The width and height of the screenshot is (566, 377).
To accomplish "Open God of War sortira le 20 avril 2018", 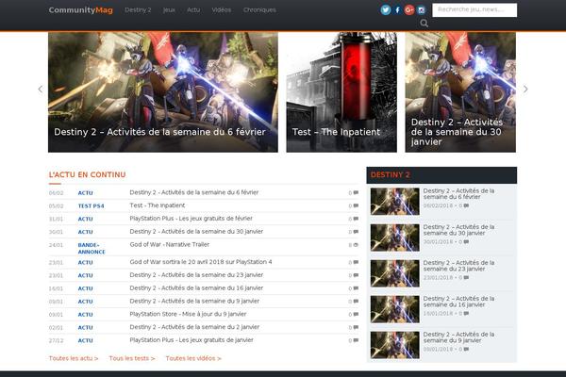I will [201, 262].
